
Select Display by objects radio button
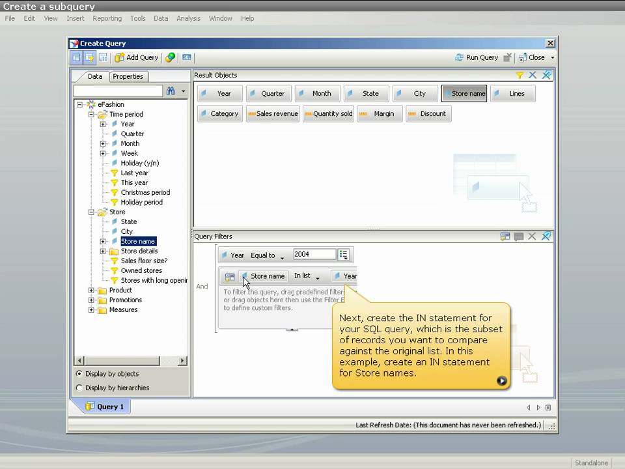click(79, 374)
